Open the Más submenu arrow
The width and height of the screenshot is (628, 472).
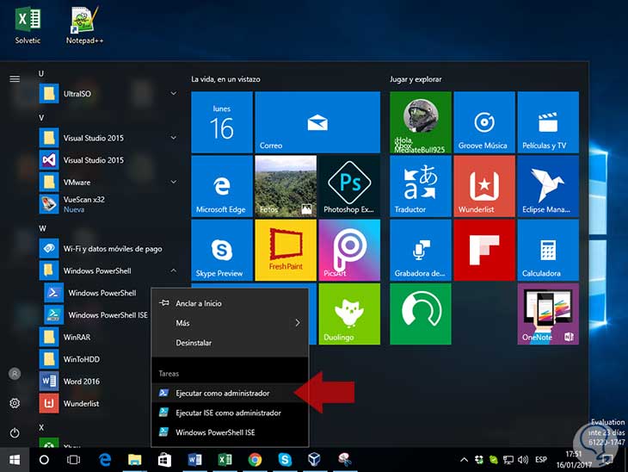[298, 323]
